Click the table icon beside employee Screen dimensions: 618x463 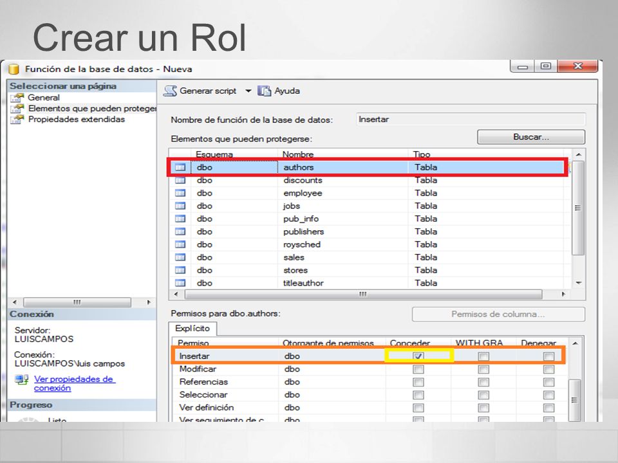180,194
